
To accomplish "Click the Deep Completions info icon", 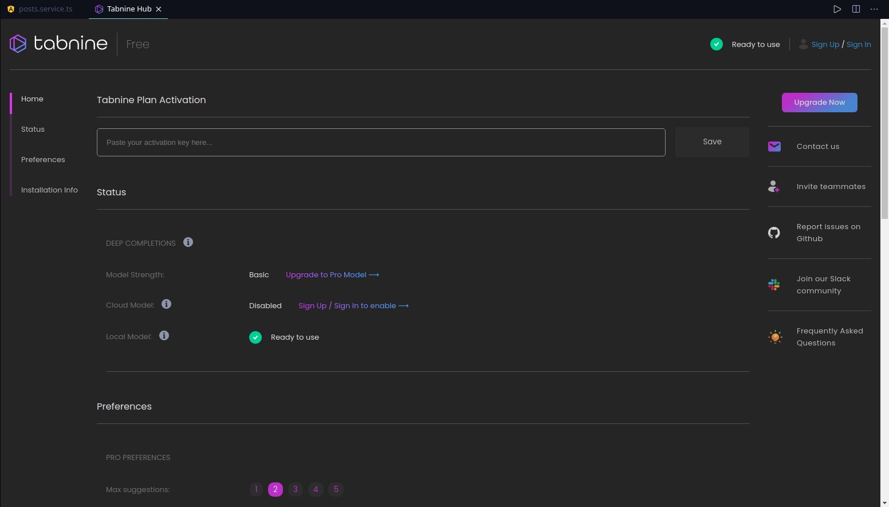I will coord(188,242).
